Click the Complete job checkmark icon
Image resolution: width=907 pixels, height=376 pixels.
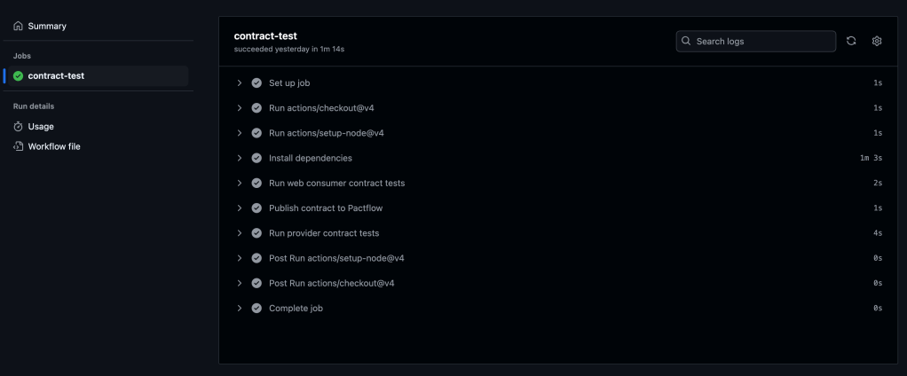coord(256,308)
